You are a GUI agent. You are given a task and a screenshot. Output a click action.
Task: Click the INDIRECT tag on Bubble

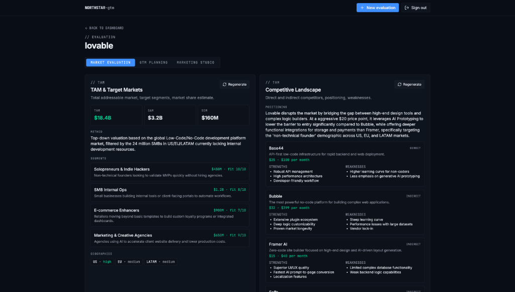[413, 196]
